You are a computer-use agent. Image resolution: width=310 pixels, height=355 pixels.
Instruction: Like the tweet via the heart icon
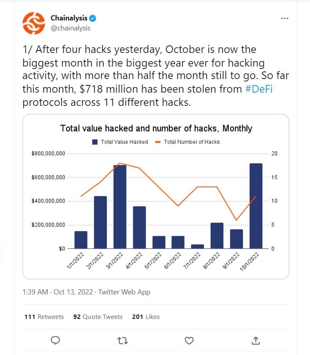point(189,340)
